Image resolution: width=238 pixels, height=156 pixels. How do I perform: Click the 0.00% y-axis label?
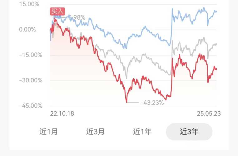point(27,29)
